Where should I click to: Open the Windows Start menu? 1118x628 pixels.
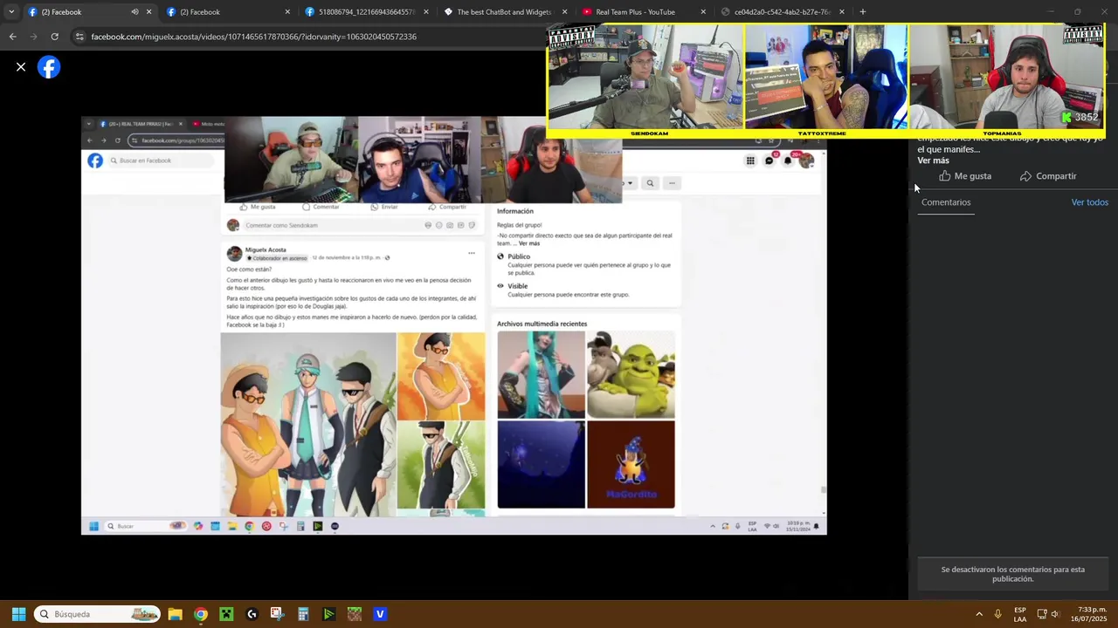[x=18, y=614]
